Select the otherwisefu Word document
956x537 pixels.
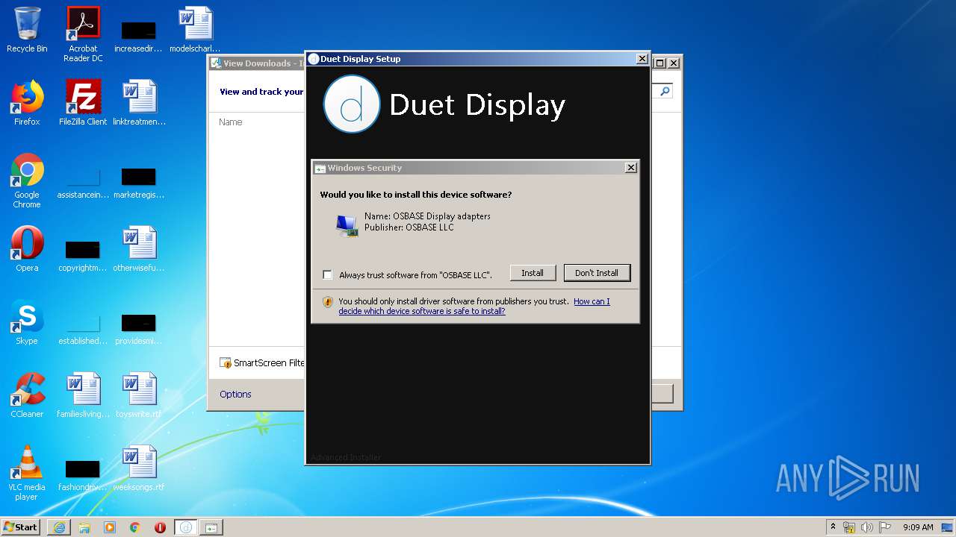139,249
